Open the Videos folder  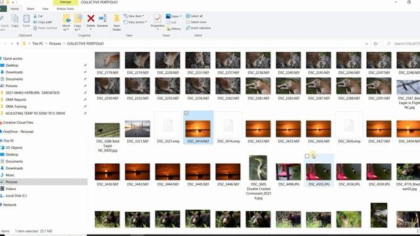point(10,189)
